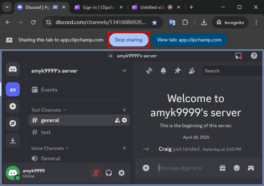
Task: Open Discord inbox icon with red dot
Action: click(x=238, y=56)
